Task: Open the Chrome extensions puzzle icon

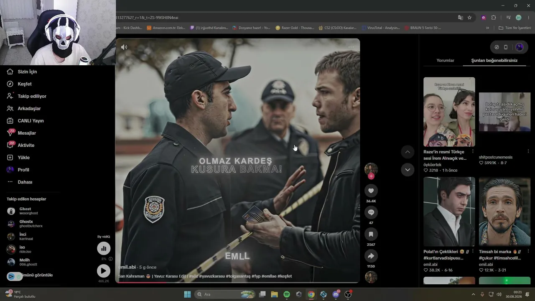Action: point(494,18)
